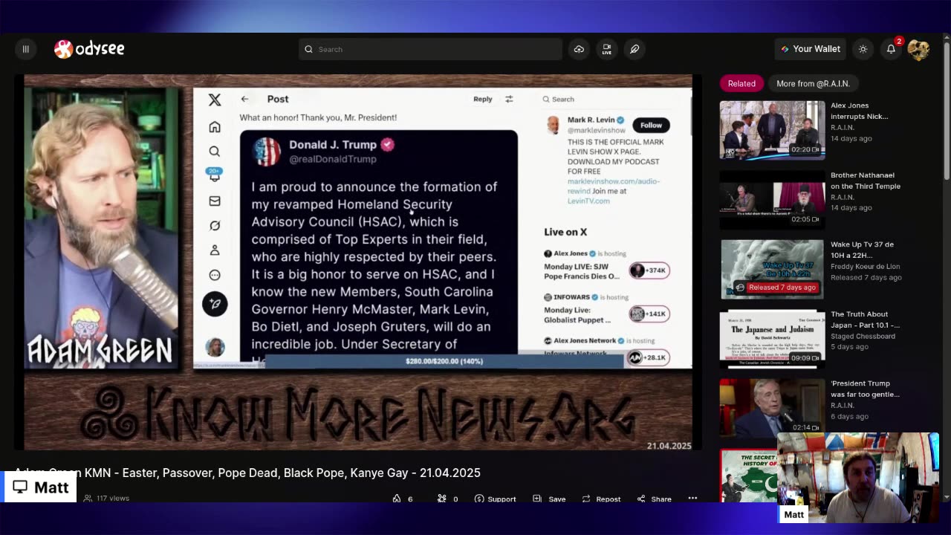Open the user profile avatar menu
Screen dimensions: 951x535
click(x=918, y=49)
